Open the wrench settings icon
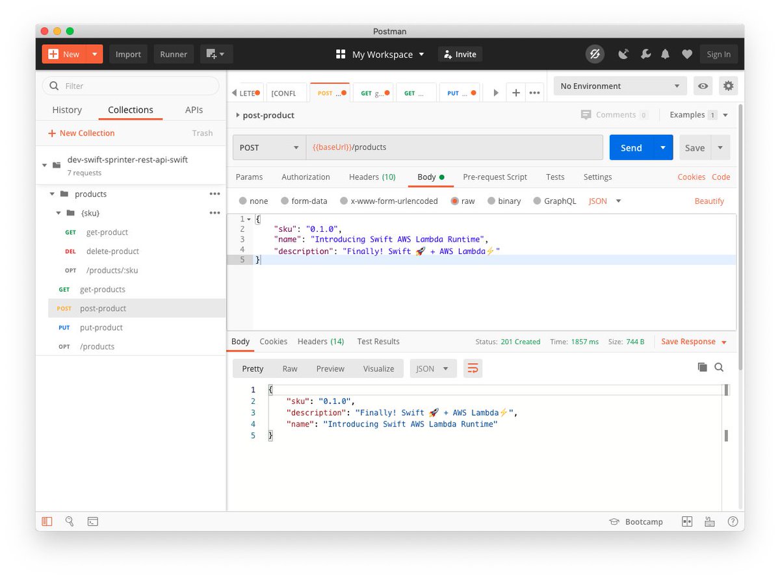The image size is (780, 578). 645,55
